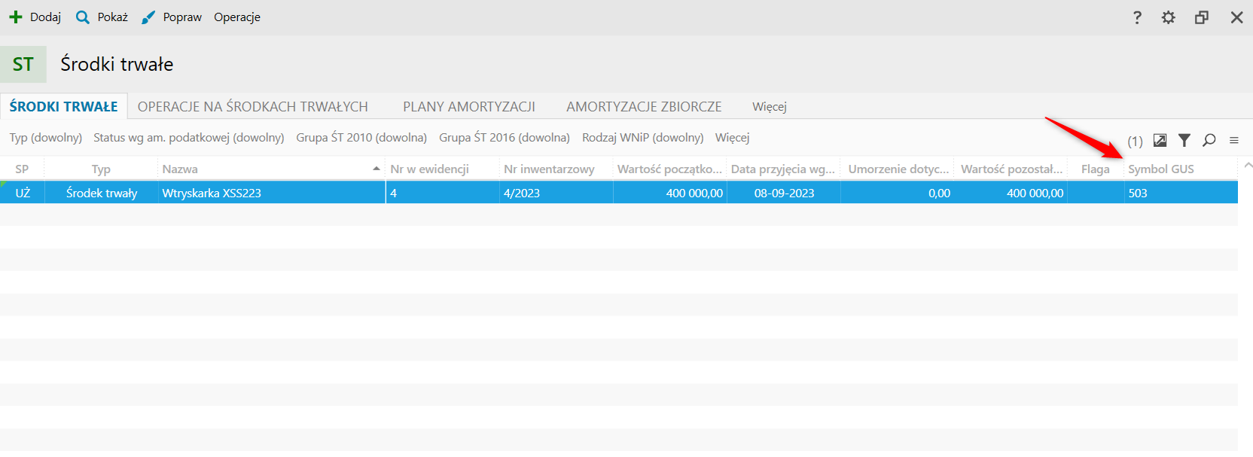Click the Środek trwały type cell
This screenshot has height=457, width=1253.
102,193
